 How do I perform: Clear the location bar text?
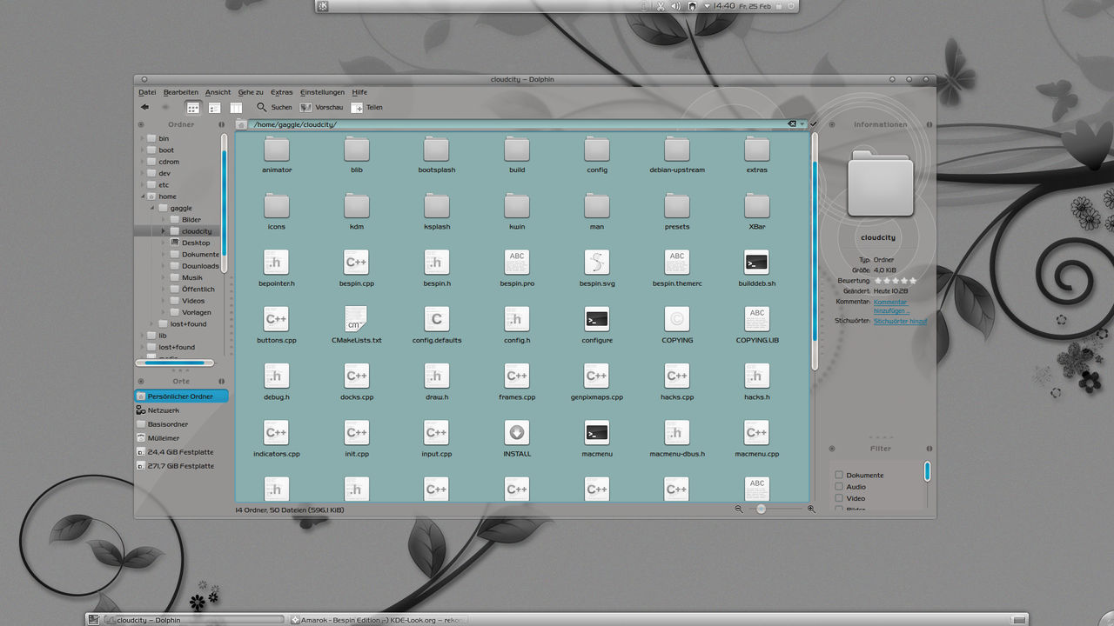coord(793,124)
